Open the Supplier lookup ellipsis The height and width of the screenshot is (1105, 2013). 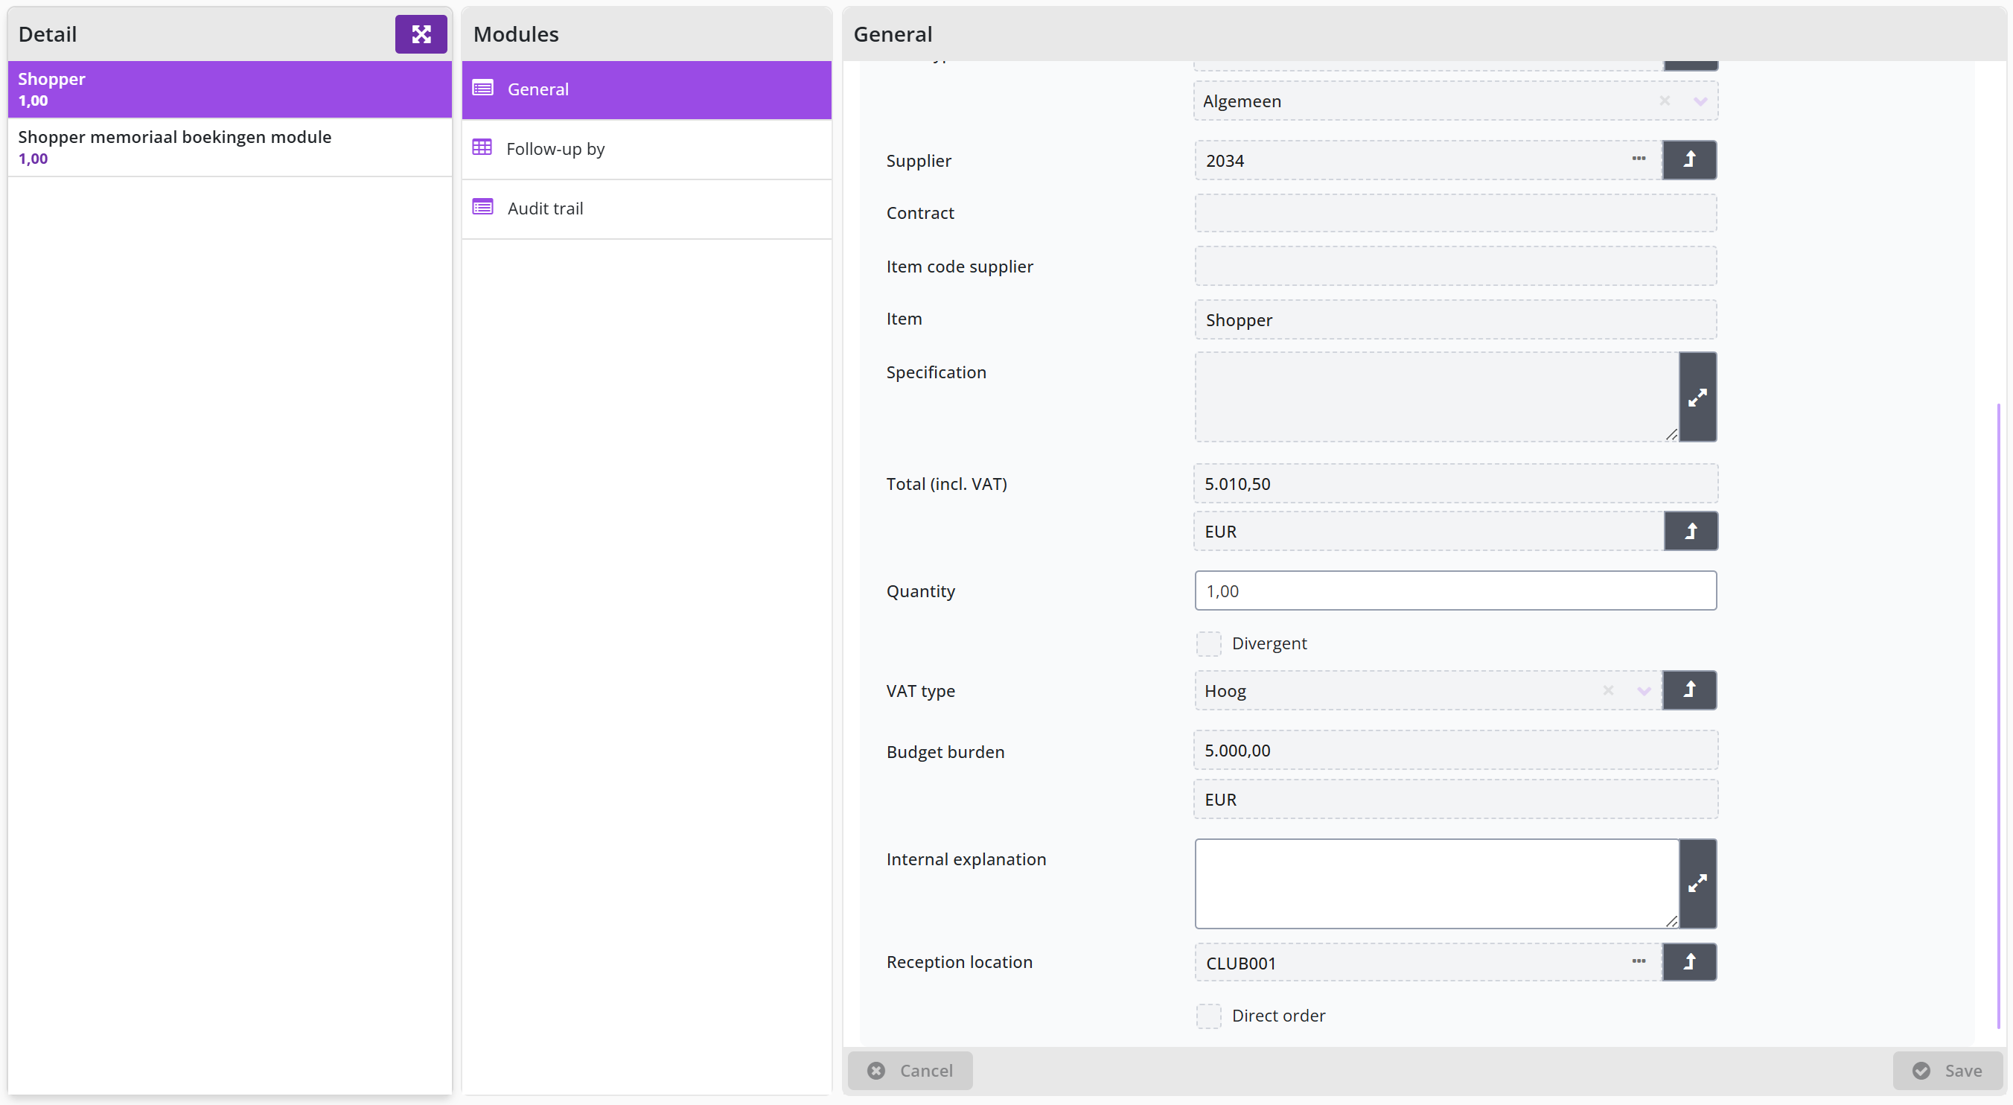(1639, 159)
